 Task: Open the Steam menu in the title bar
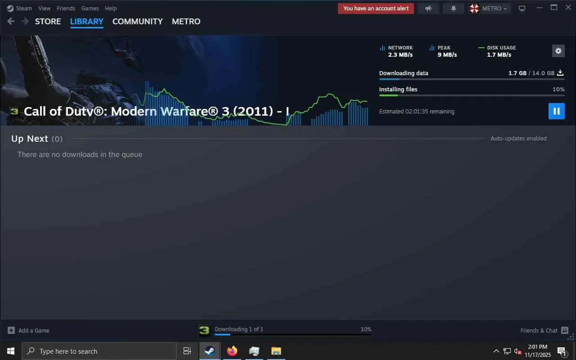19,8
